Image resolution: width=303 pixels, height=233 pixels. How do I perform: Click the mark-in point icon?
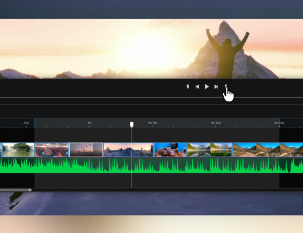click(188, 86)
